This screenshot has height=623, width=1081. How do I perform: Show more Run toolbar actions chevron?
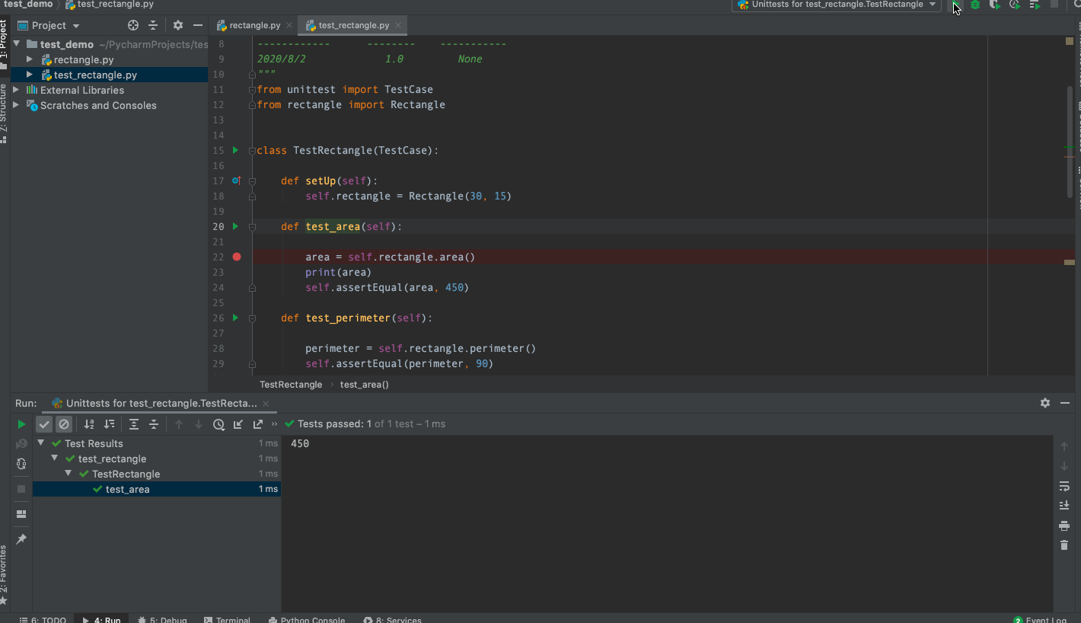coord(274,424)
